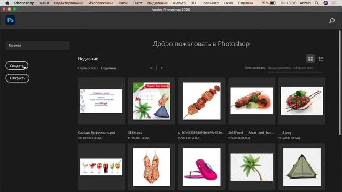Open the Выделение menu
The image size is (342, 192).
click(158, 3)
